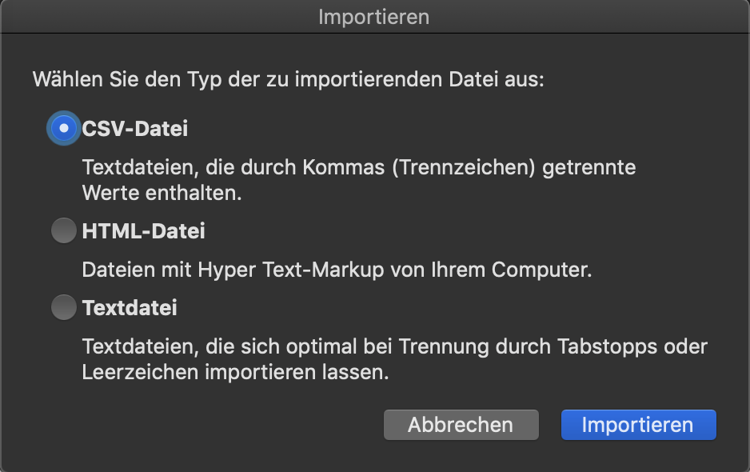Viewport: 750px width, 472px height.
Task: Enable the Textdatei radio button
Action: point(64,307)
